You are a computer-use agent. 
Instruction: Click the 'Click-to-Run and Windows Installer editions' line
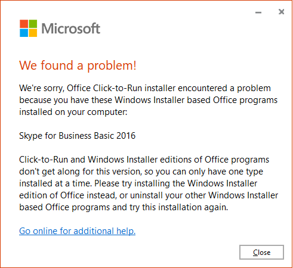point(144,160)
